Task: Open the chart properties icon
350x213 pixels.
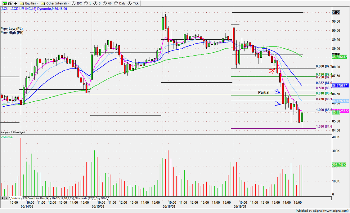Action: [10, 3]
